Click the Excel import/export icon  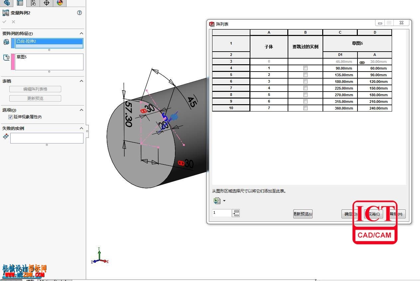[x=217, y=201]
